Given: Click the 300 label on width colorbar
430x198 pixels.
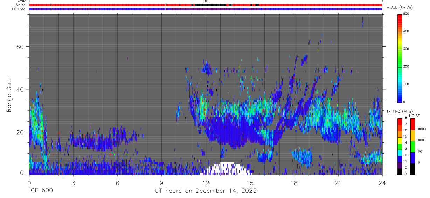Looking at the screenshot, I should point(406,49).
